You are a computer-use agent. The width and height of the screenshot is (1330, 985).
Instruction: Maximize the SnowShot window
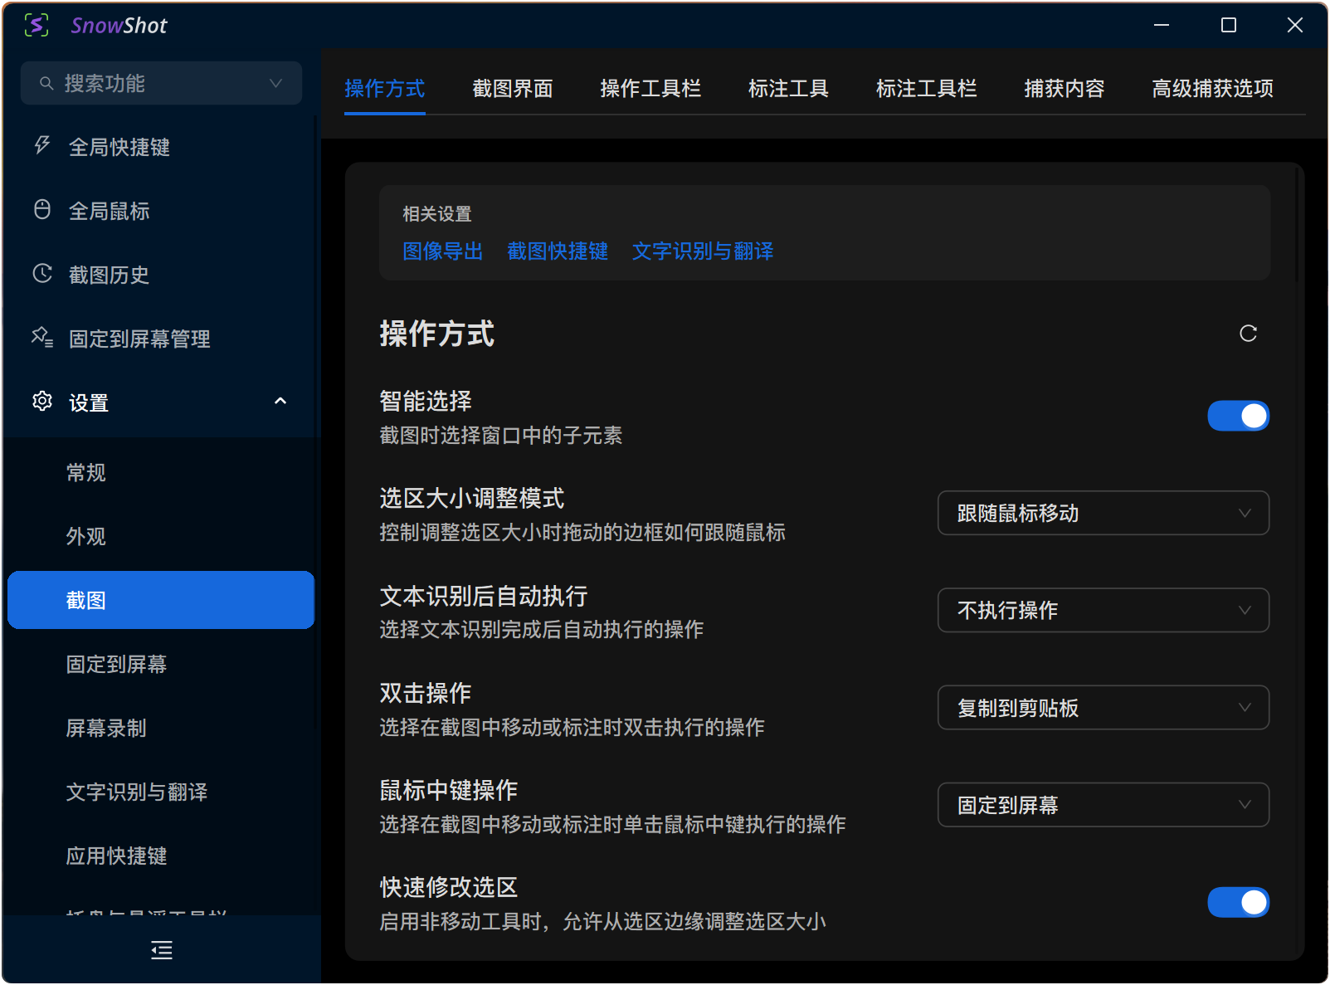tap(1229, 25)
